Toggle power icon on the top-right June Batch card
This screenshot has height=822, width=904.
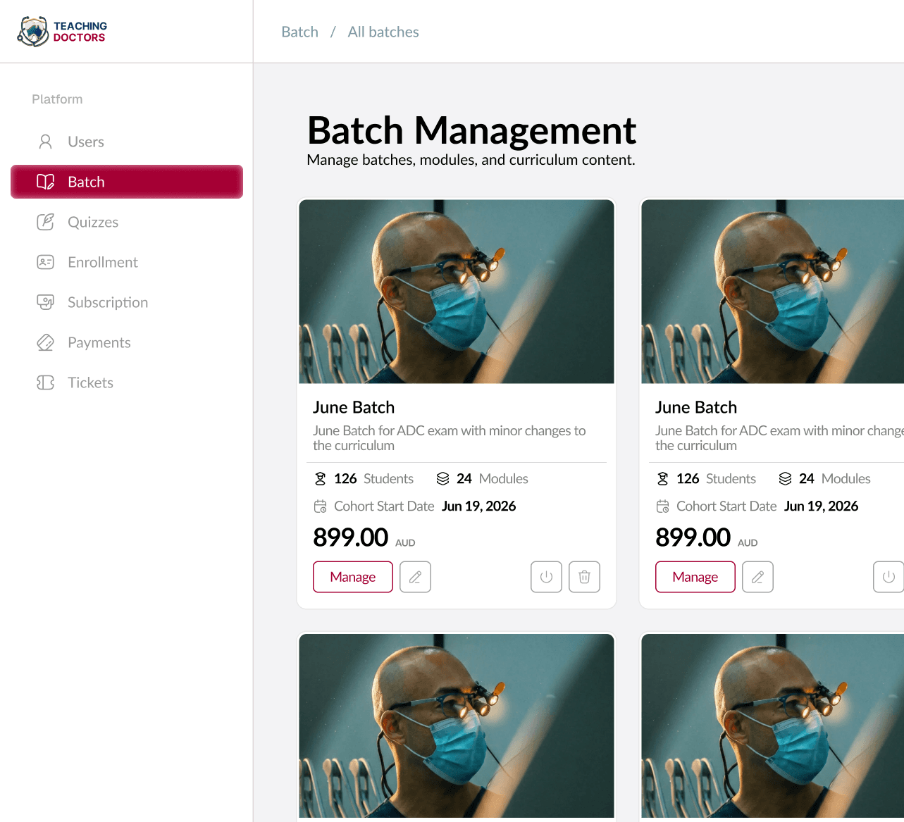888,577
